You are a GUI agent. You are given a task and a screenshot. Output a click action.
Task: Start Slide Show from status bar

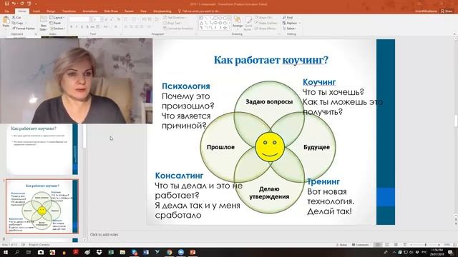(405, 245)
